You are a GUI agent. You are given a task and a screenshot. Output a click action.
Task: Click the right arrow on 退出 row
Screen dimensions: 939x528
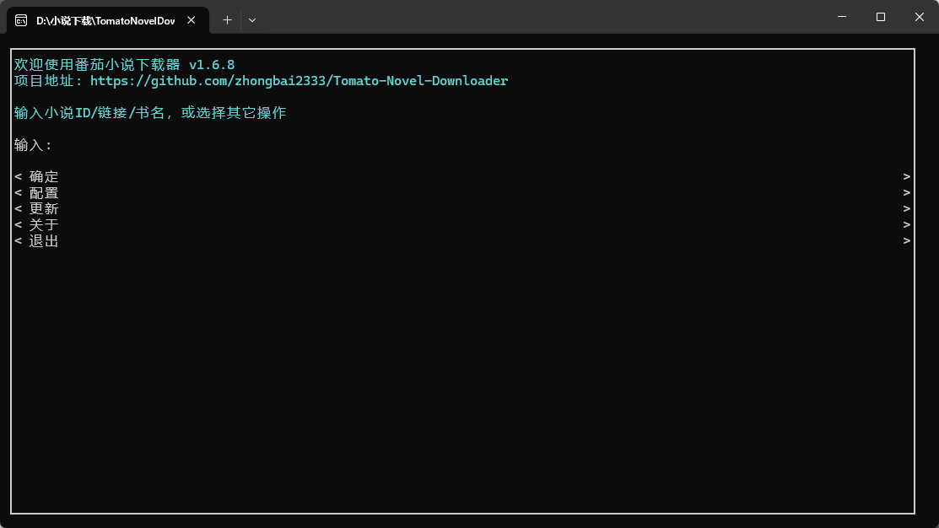pos(907,240)
